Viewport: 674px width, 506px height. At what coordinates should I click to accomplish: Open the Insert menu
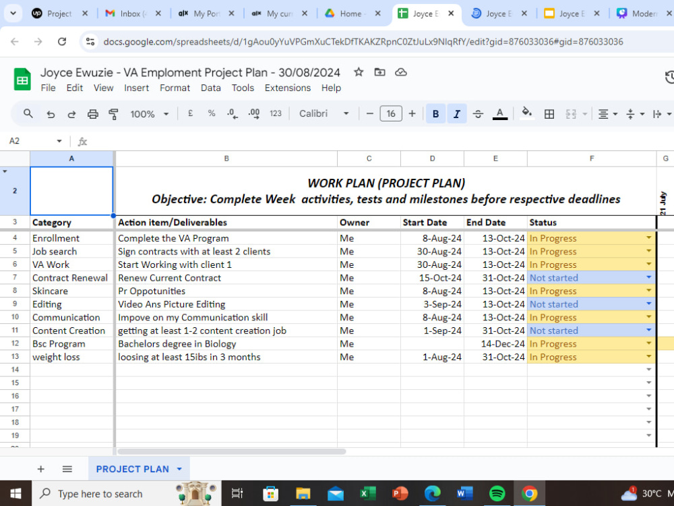pyautogui.click(x=136, y=88)
